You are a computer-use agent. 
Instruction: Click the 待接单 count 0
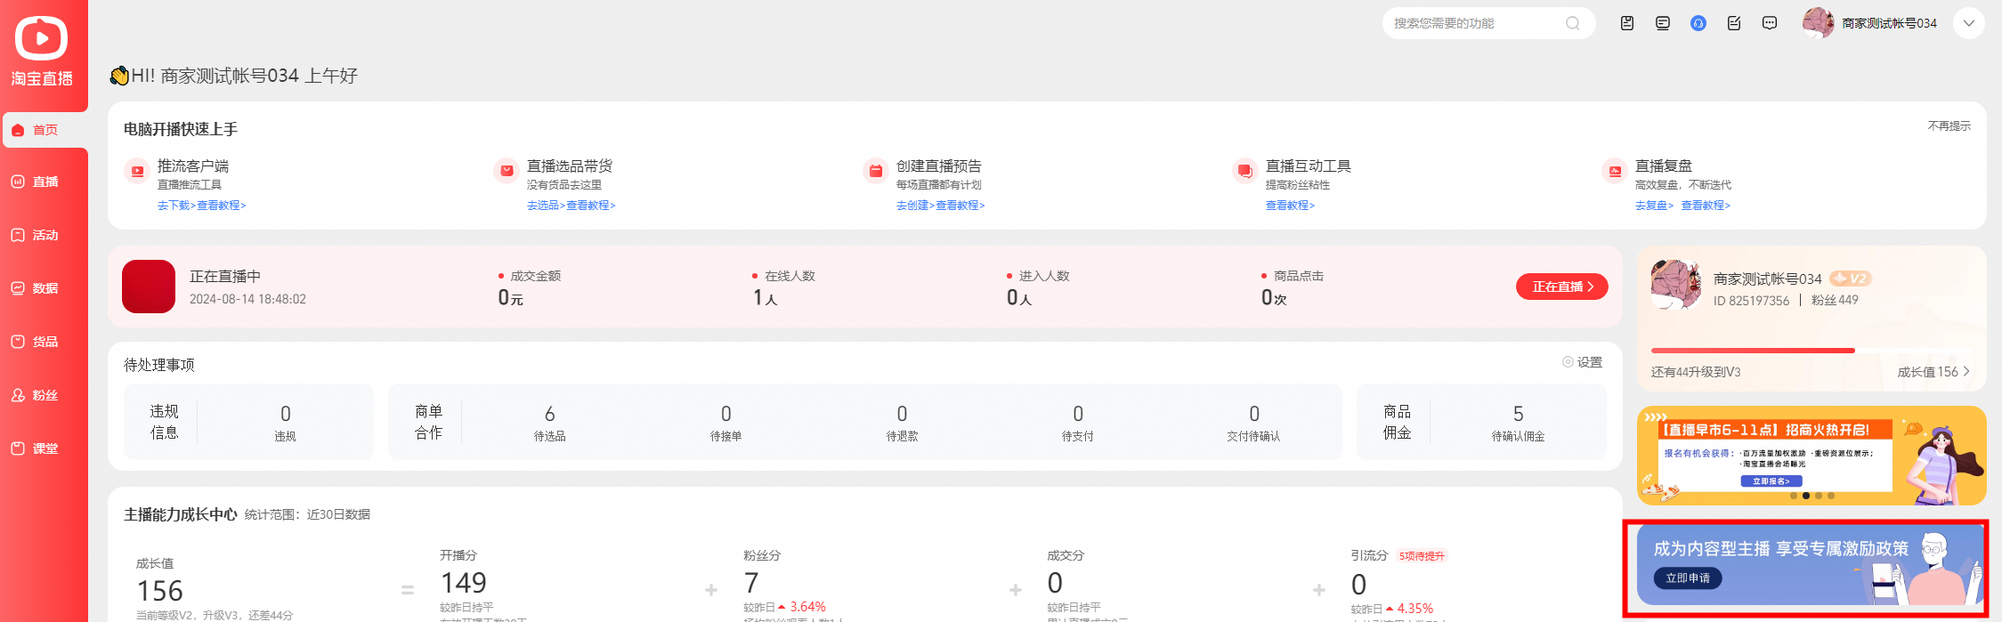coord(726,414)
